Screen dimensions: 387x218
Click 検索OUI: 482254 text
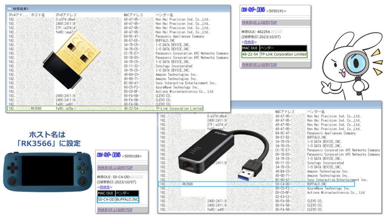pos(255,32)
